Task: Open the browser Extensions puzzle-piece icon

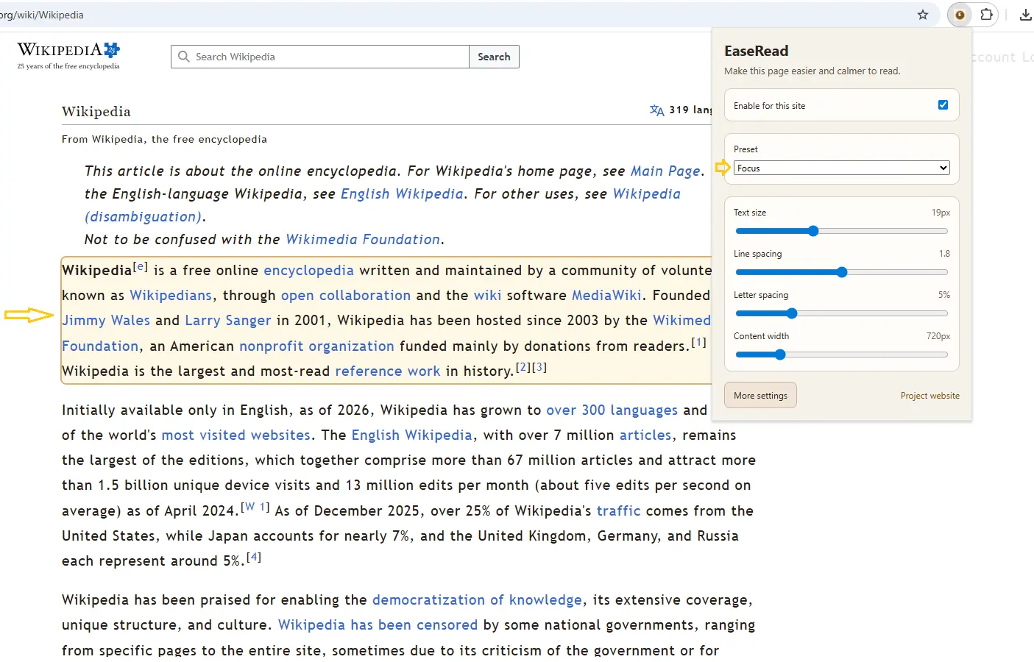Action: tap(987, 14)
